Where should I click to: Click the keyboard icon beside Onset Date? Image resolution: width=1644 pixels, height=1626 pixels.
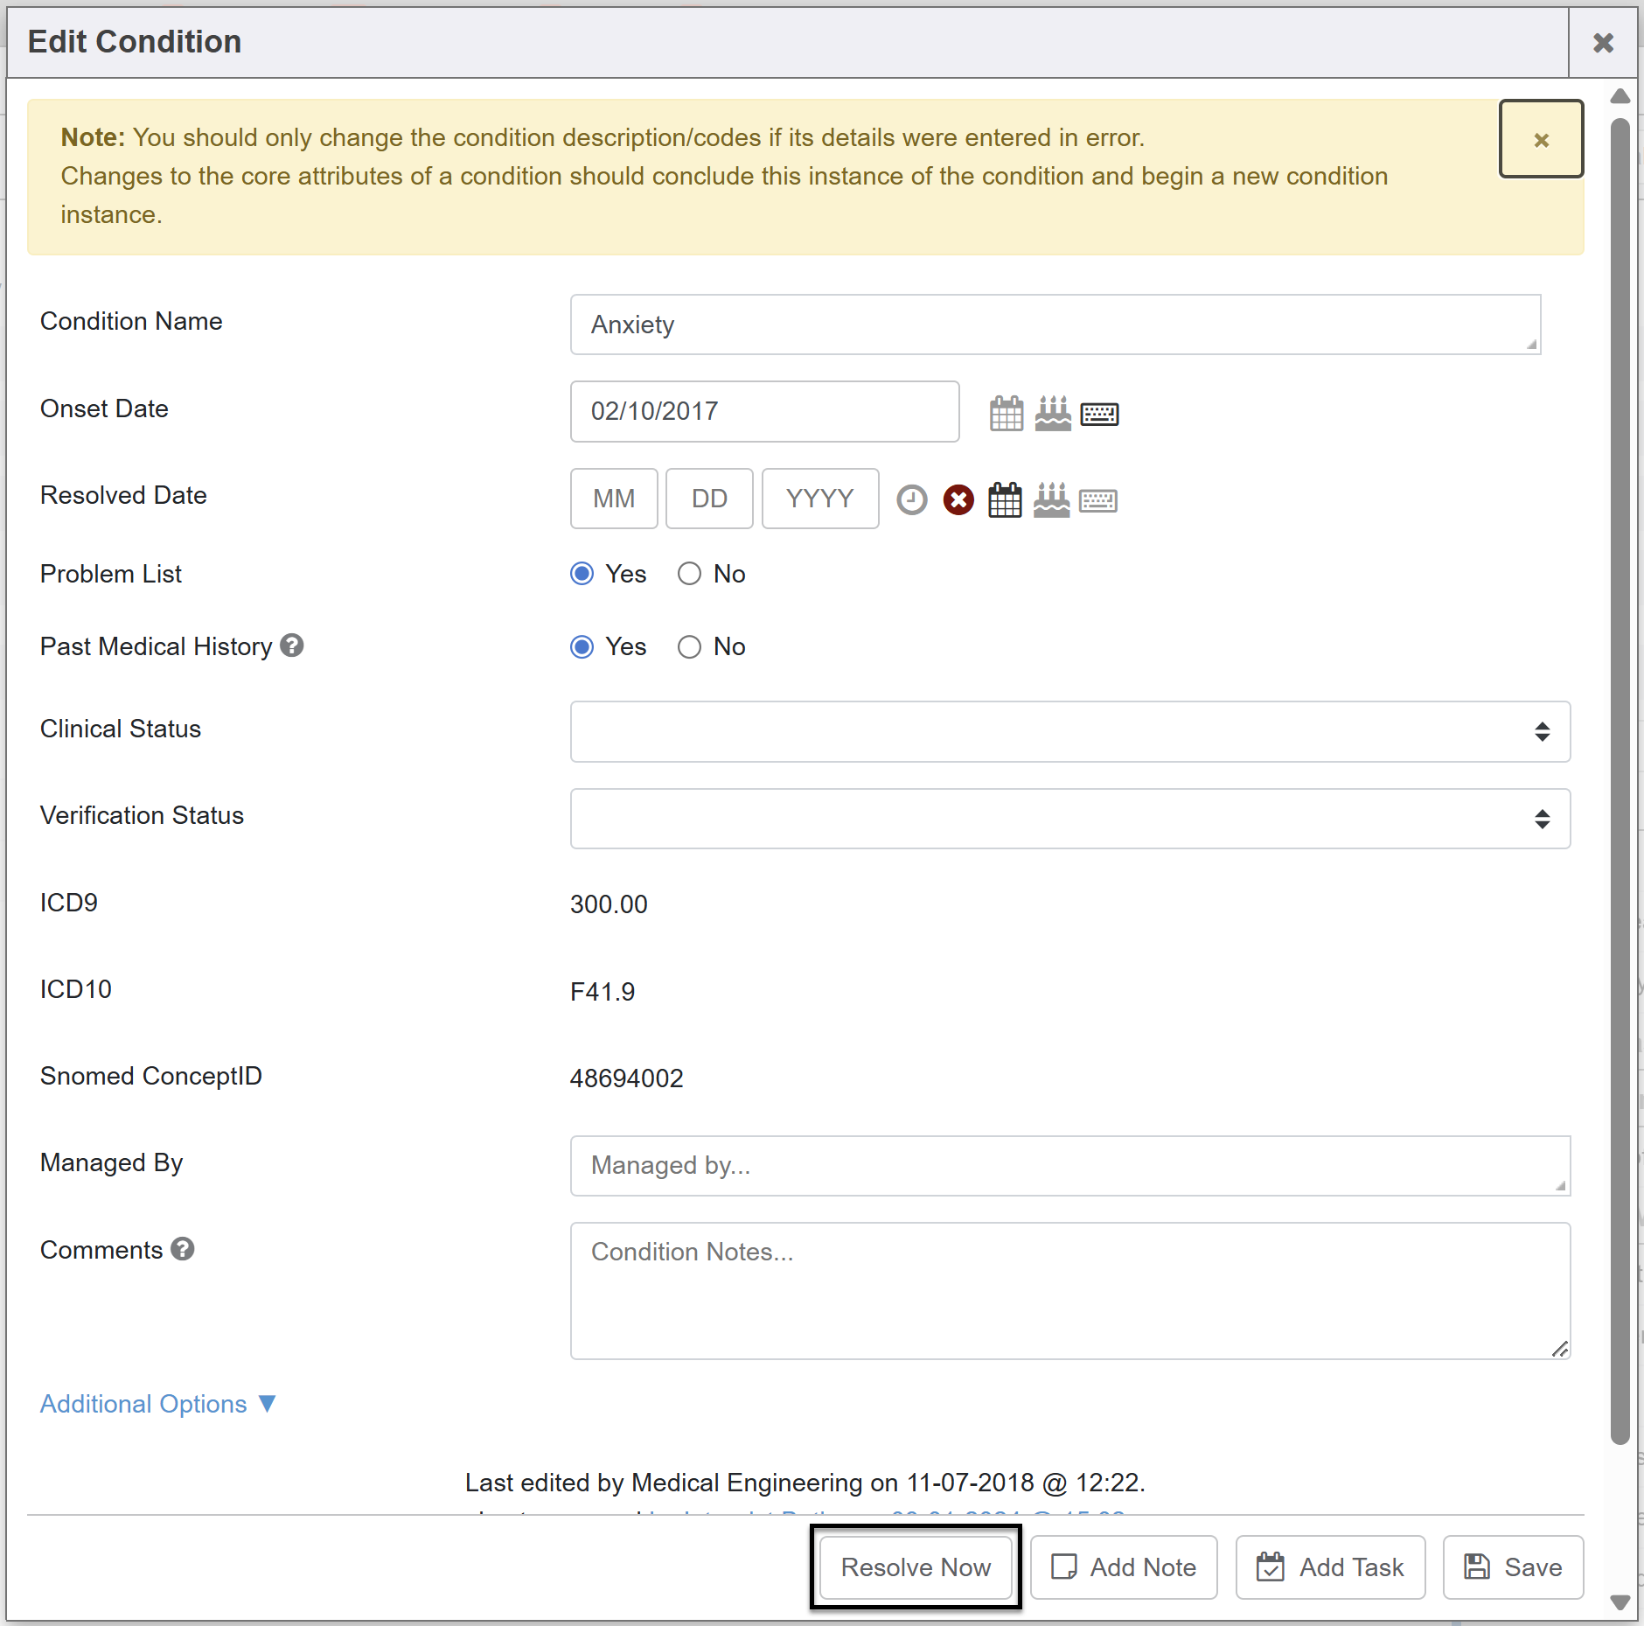1099,414
